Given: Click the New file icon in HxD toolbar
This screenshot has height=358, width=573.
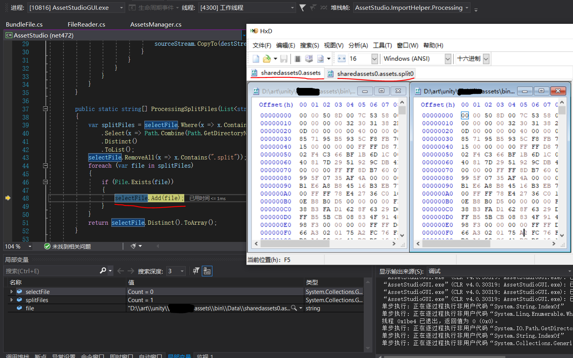Looking at the screenshot, I should coord(256,59).
